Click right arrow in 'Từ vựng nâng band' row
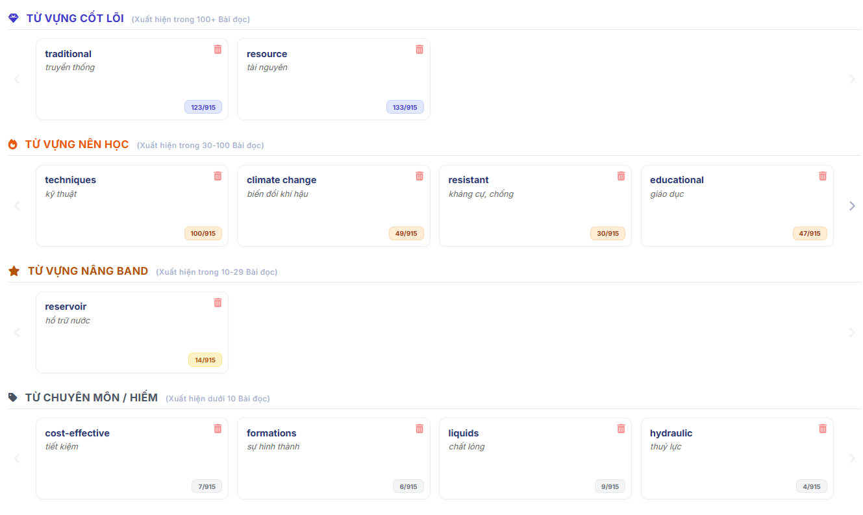 click(852, 333)
